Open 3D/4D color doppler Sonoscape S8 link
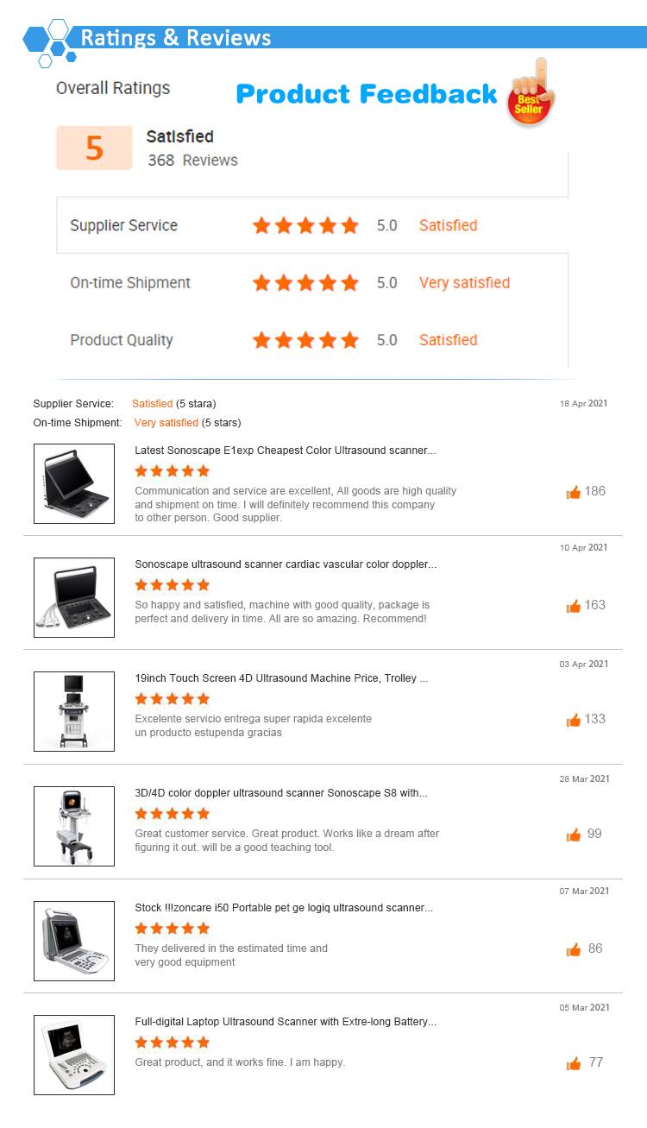Image resolution: width=647 pixels, height=1128 pixels. click(281, 792)
